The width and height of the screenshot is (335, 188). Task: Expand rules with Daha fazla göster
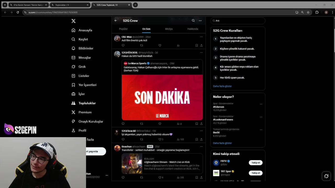[x=222, y=86]
